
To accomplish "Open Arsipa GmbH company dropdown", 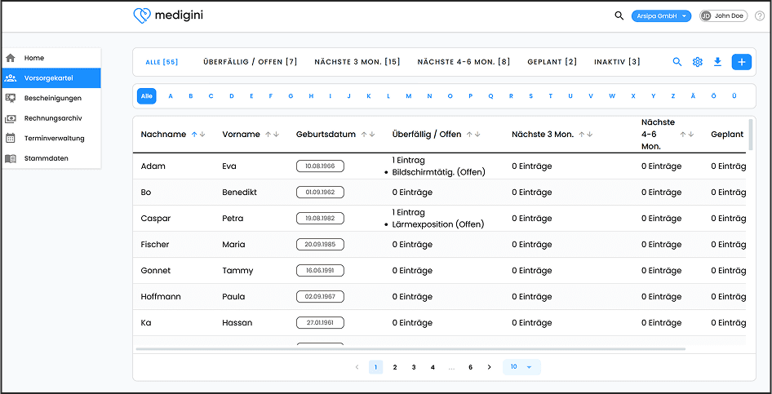I will 661,15.
